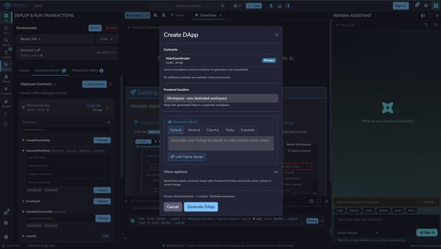441x249 pixels.
Task: Click the Generate DApp button
Action: tap(201, 207)
